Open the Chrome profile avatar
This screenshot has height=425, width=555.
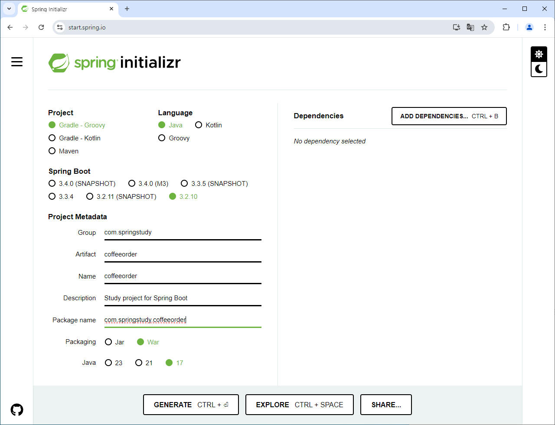(x=529, y=27)
